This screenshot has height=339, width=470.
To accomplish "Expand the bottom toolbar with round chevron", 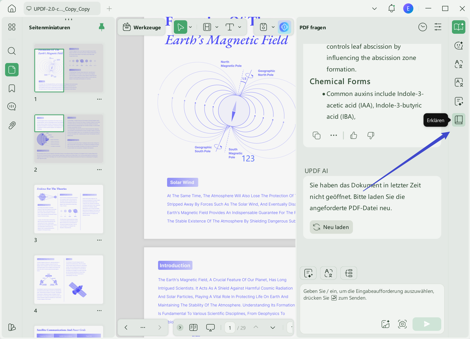I will click(x=180, y=327).
